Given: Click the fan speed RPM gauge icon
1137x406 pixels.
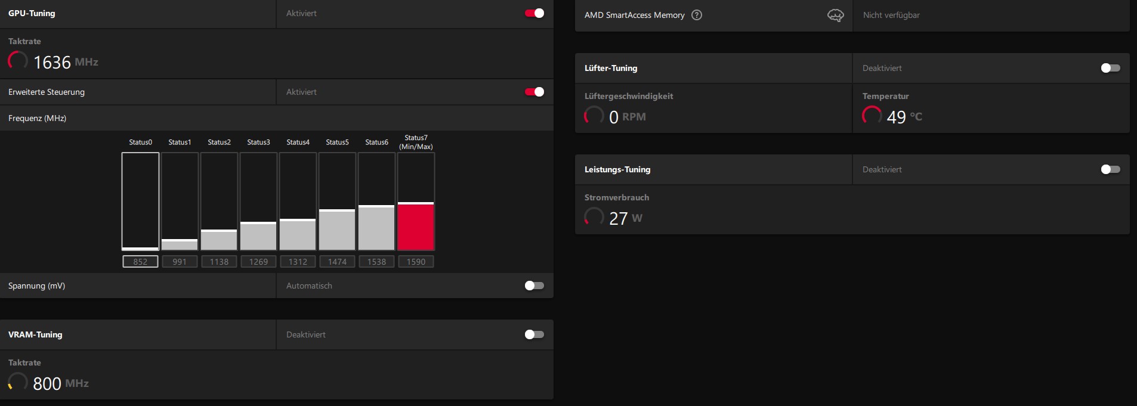Looking at the screenshot, I should coord(594,116).
